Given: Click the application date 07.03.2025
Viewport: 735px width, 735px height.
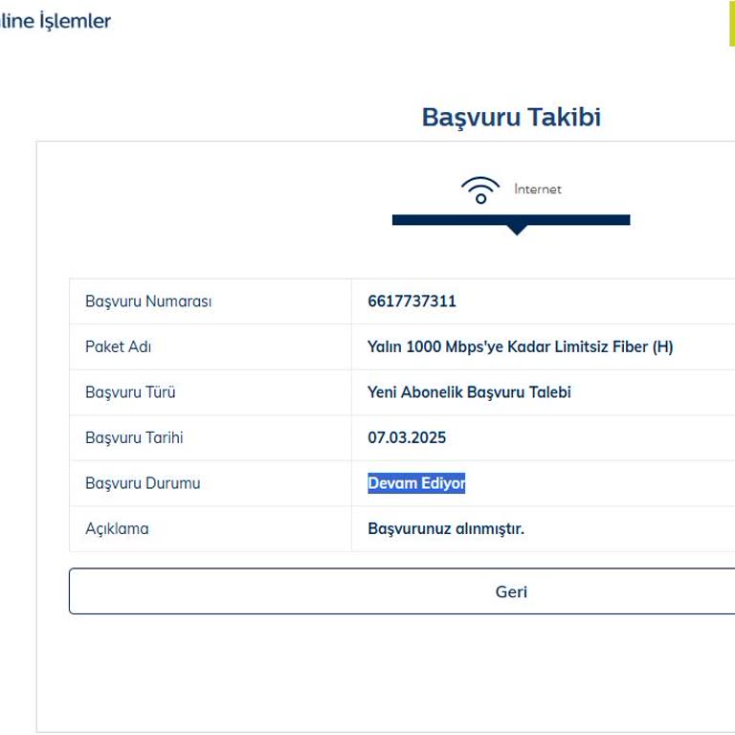Looking at the screenshot, I should [x=407, y=437].
